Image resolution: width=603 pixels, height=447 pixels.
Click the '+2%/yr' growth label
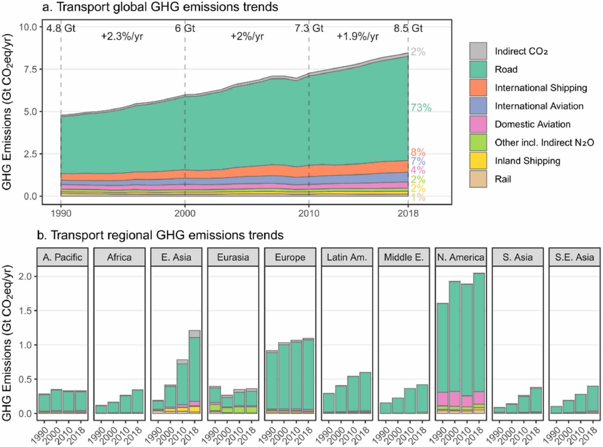(x=247, y=36)
